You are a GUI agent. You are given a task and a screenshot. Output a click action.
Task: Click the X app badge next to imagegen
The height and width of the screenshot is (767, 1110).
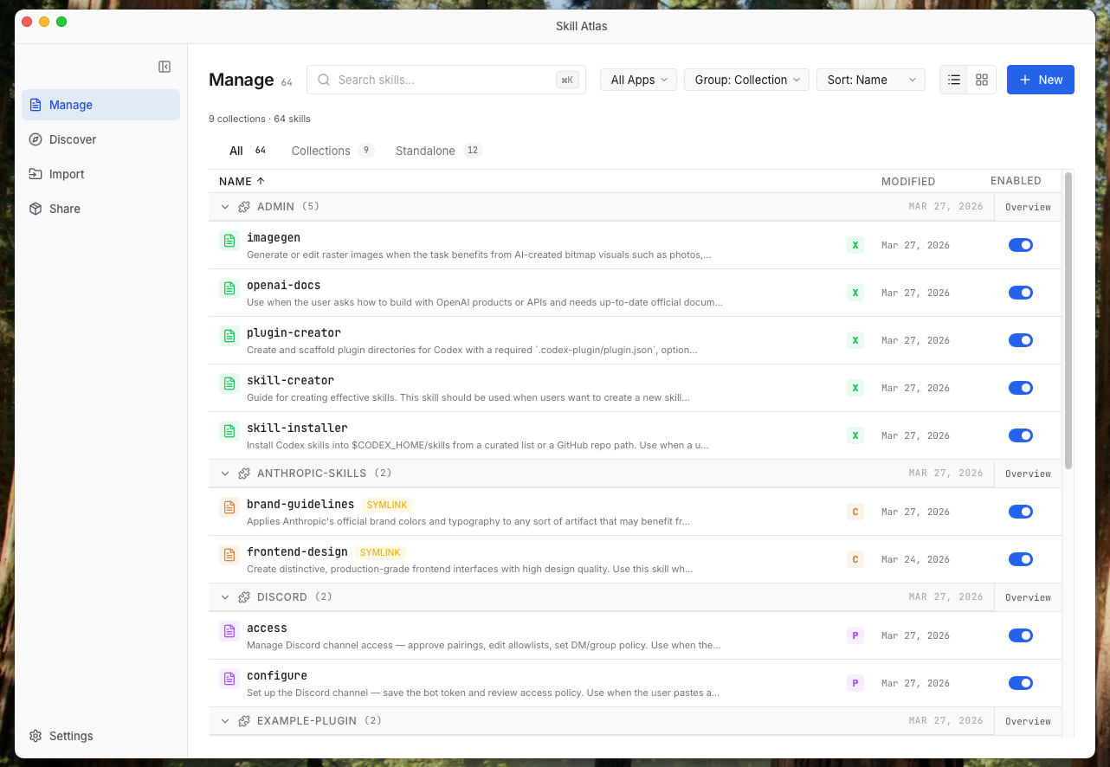tap(855, 245)
